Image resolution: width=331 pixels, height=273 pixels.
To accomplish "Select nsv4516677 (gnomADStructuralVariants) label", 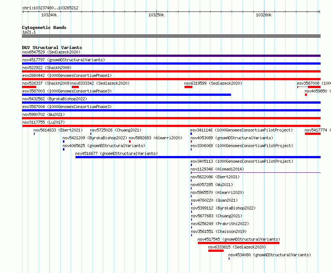I will pyautogui.click(x=116, y=153).
